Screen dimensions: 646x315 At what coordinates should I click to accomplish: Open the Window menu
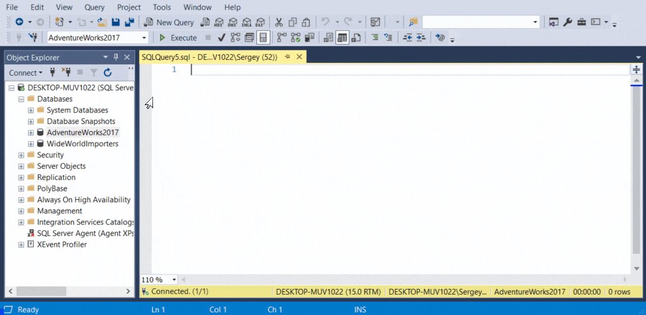(x=198, y=7)
